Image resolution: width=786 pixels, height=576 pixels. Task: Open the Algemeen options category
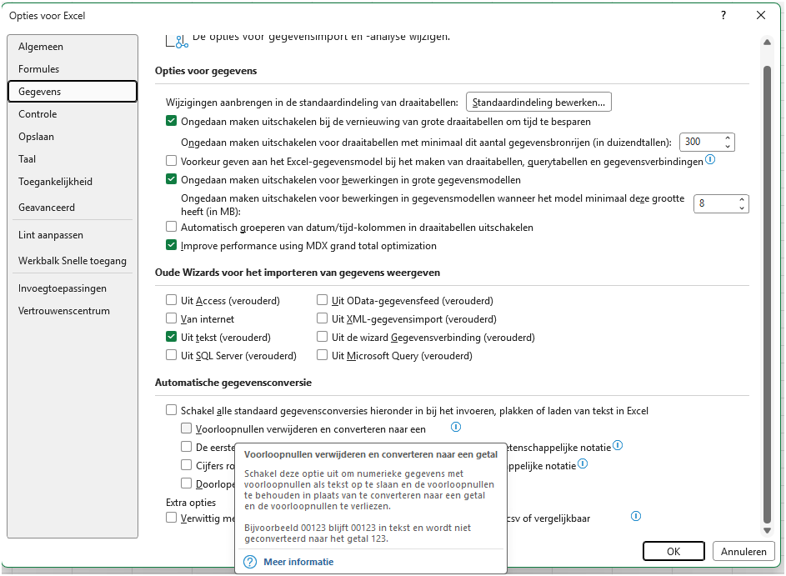[x=73, y=47]
